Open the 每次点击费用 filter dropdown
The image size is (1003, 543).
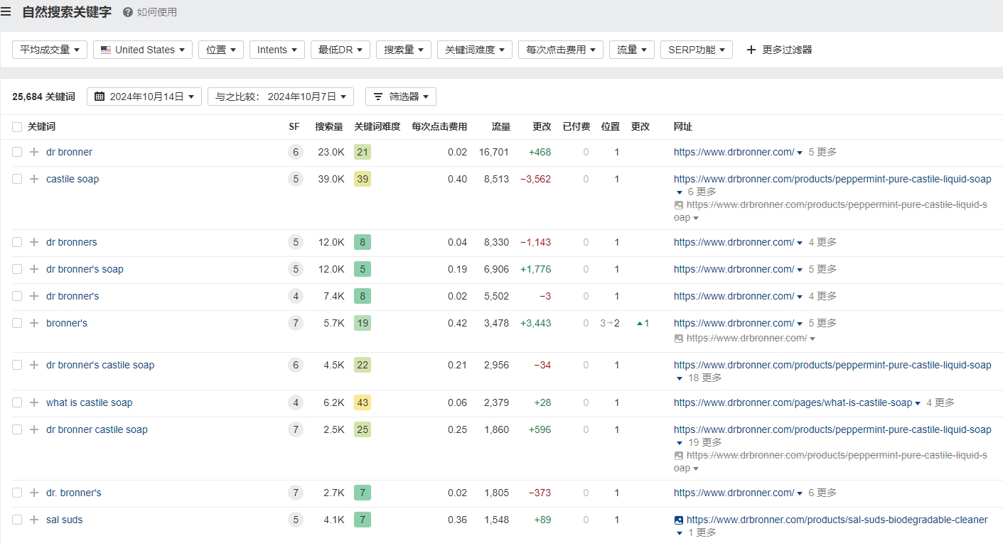click(x=561, y=50)
